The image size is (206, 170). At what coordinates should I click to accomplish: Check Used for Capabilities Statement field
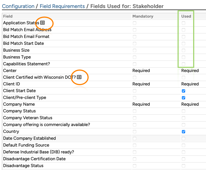[x=184, y=64]
